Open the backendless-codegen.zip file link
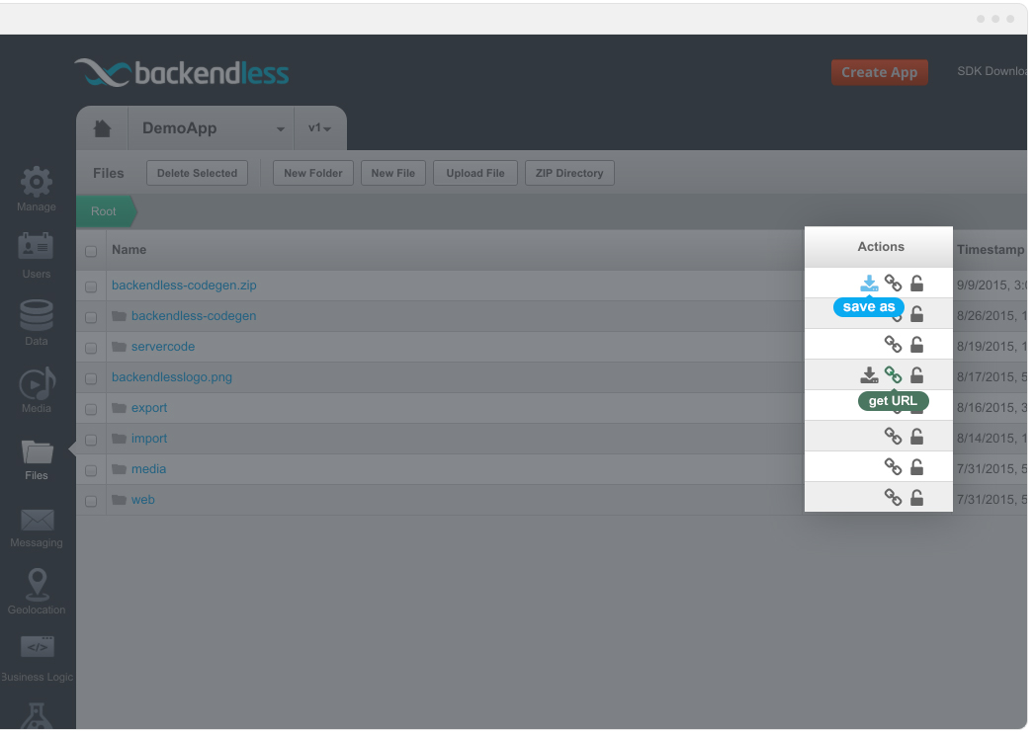The height and width of the screenshot is (733, 1035). [184, 285]
